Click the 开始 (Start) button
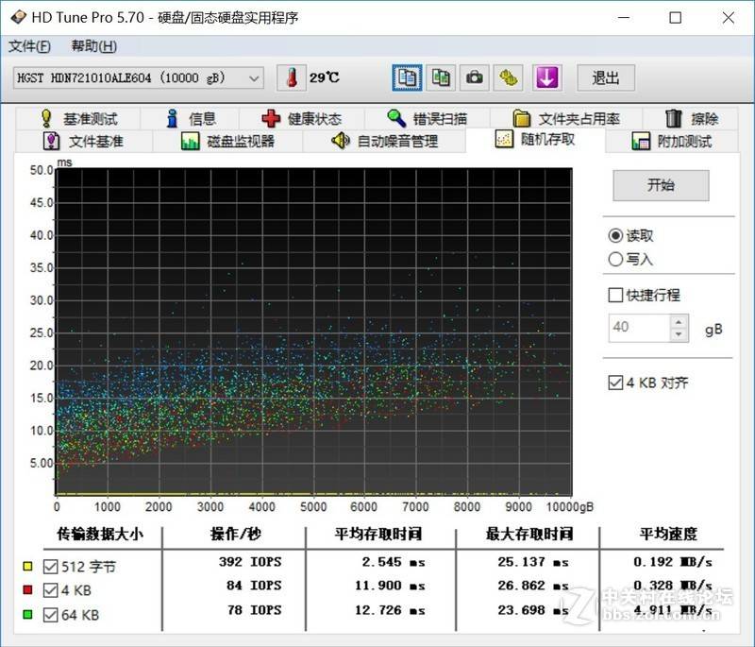This screenshot has width=755, height=647. (x=661, y=185)
